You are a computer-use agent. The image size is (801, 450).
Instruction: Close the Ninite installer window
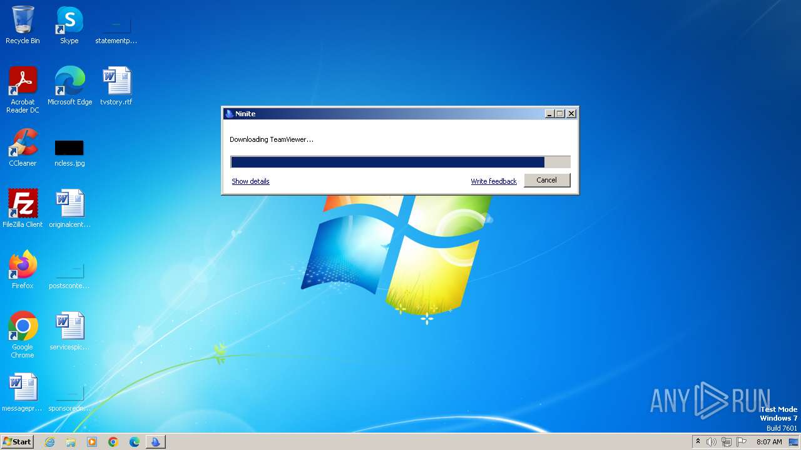[x=571, y=114]
